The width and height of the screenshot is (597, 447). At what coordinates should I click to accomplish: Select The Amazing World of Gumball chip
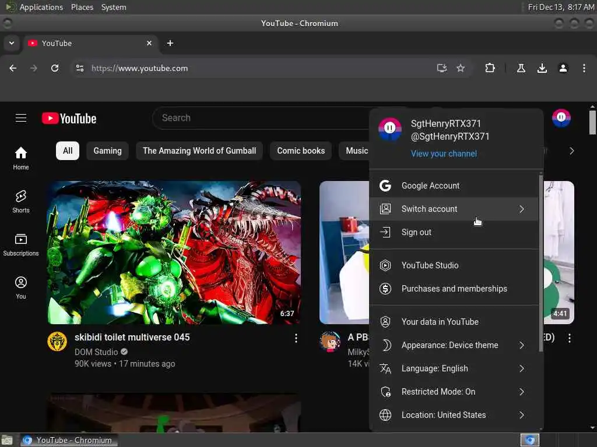pos(199,151)
